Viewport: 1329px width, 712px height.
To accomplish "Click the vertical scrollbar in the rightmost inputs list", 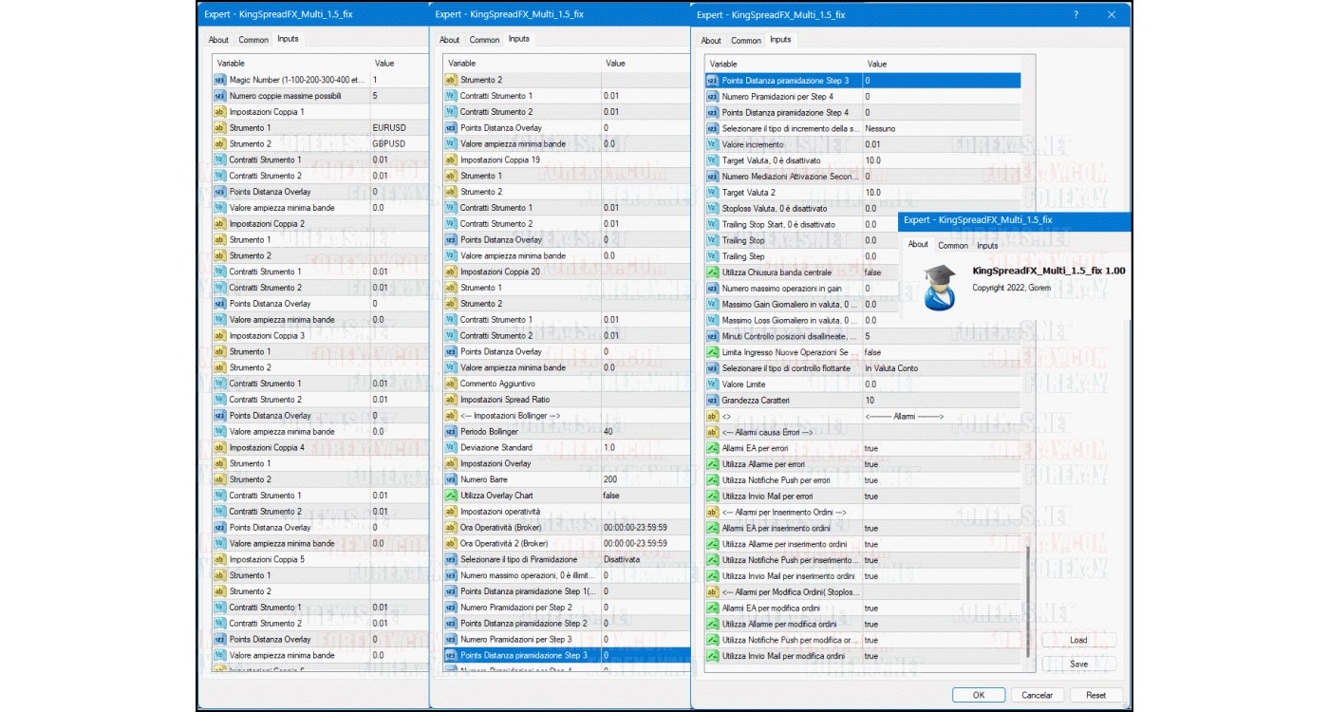I will tap(1028, 603).
